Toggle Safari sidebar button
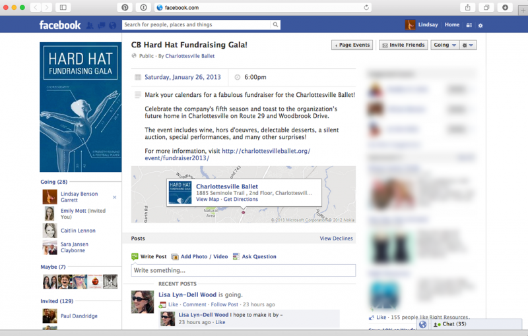The image size is (528, 336). click(63, 7)
